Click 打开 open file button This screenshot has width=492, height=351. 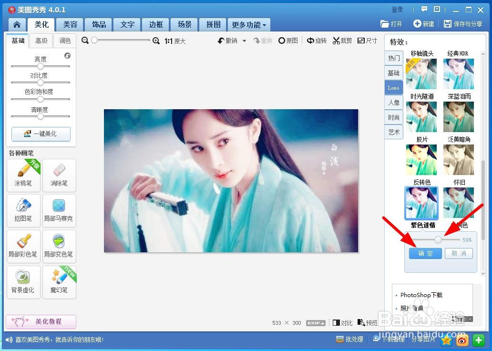point(391,24)
